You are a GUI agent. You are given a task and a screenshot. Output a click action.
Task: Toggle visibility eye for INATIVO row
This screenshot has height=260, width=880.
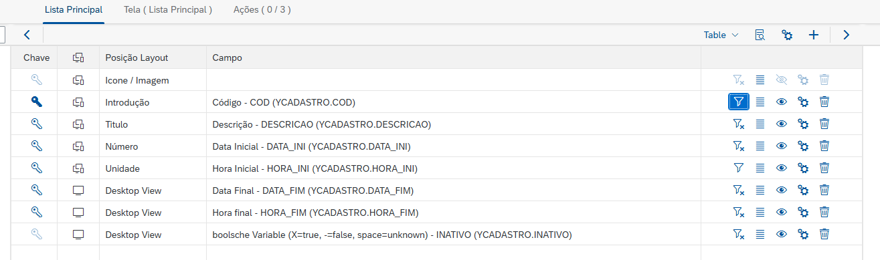pyautogui.click(x=781, y=235)
